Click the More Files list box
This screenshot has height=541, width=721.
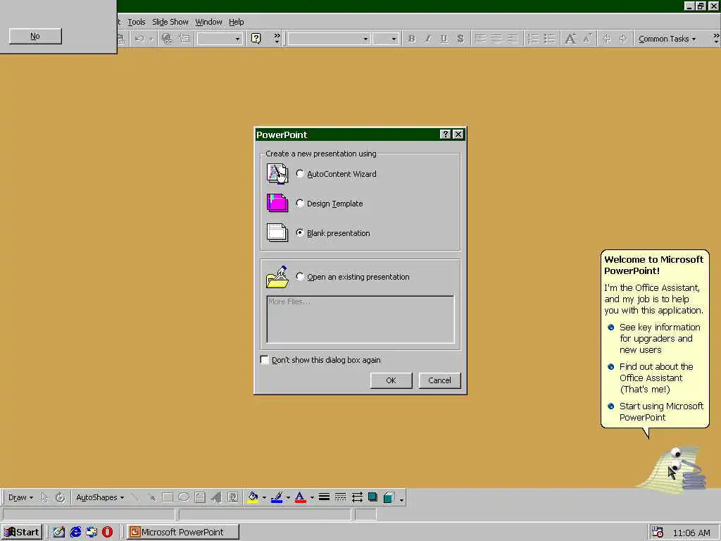click(x=360, y=319)
